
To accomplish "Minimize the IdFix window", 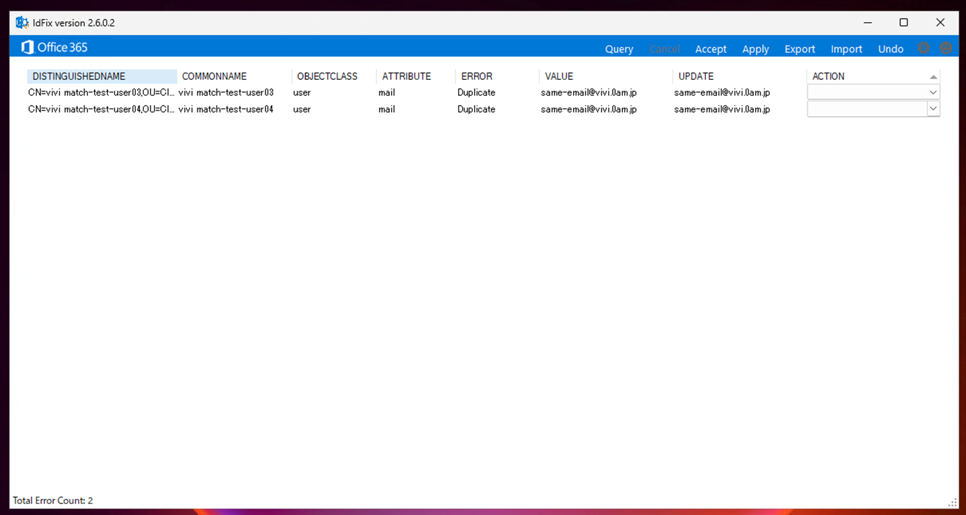I will pos(868,23).
